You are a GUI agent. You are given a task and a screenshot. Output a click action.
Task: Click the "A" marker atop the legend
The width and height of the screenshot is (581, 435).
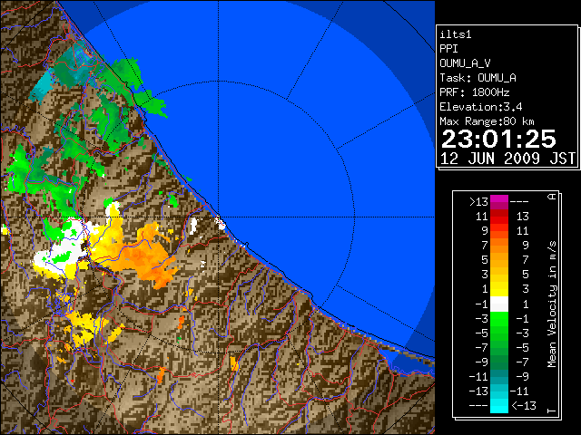(553, 197)
